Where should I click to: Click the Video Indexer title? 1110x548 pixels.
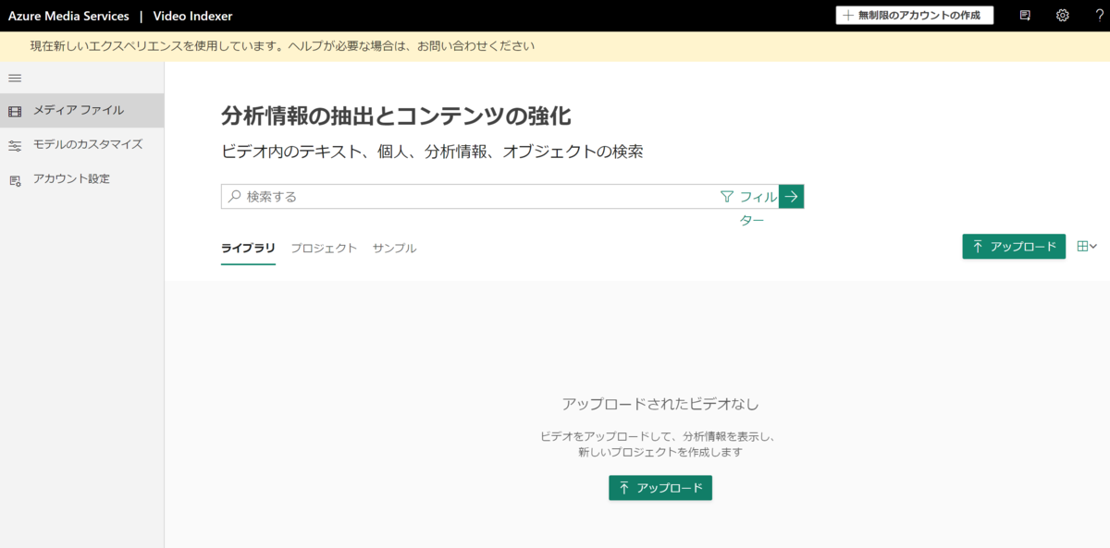(192, 16)
